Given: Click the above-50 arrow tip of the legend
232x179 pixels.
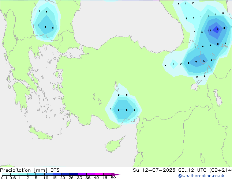Looking at the screenshot, I should coord(116,174).
